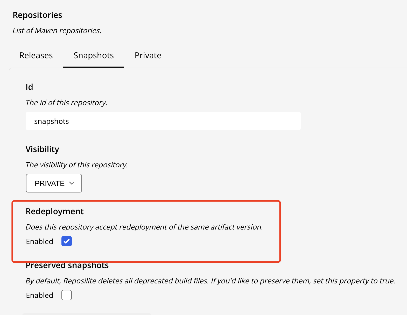Click 'List of Maven repositories.' description
407x315 pixels.
pyautogui.click(x=57, y=31)
